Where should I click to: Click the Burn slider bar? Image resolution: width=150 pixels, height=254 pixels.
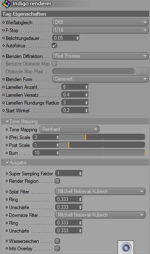tap(102, 153)
